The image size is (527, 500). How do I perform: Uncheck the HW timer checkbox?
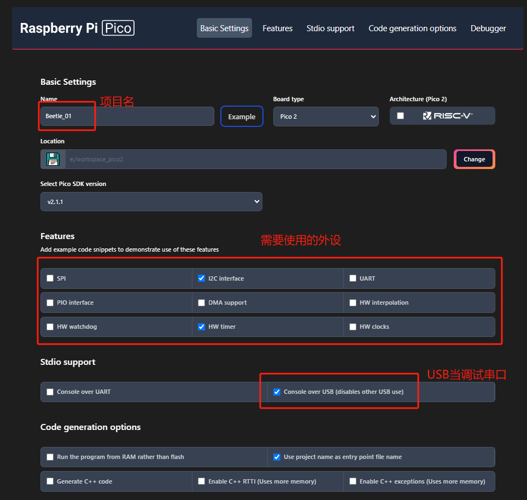(x=201, y=327)
